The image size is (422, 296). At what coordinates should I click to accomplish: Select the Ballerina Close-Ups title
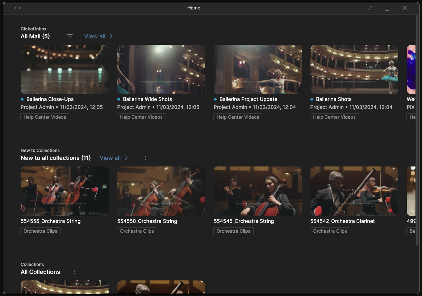point(50,99)
